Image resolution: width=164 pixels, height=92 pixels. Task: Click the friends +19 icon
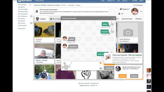[x=119, y=14]
